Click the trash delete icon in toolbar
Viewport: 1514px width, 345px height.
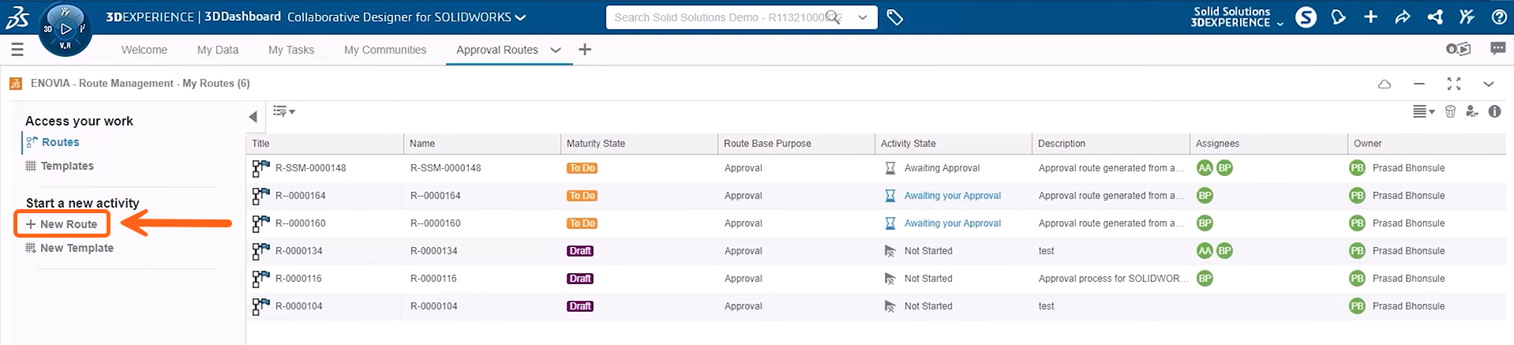point(1450,112)
